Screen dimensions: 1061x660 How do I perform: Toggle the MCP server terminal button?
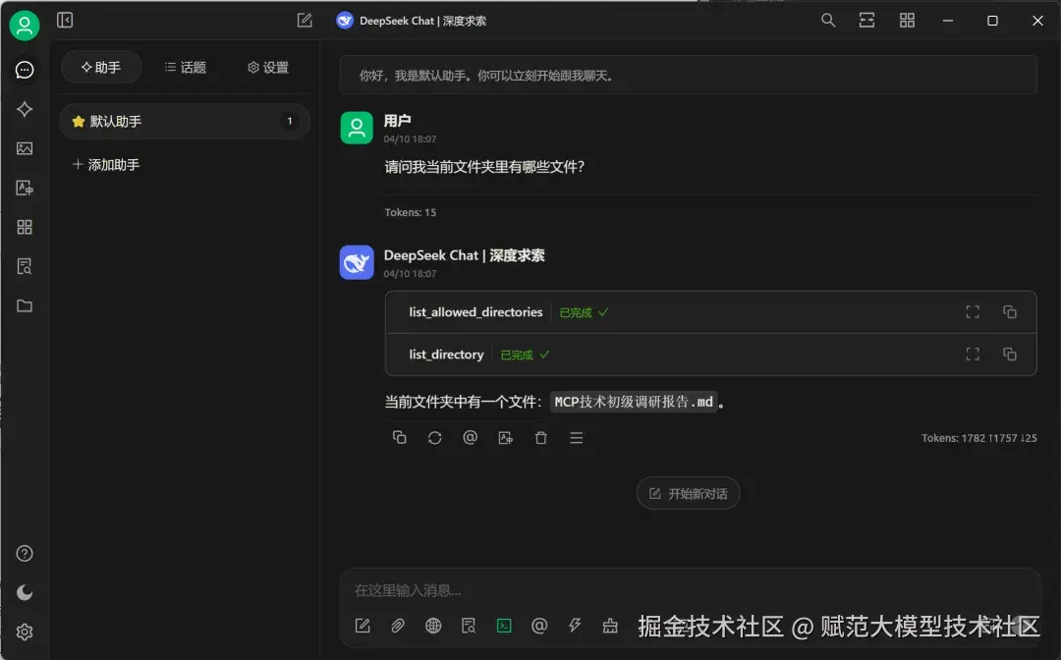point(504,626)
